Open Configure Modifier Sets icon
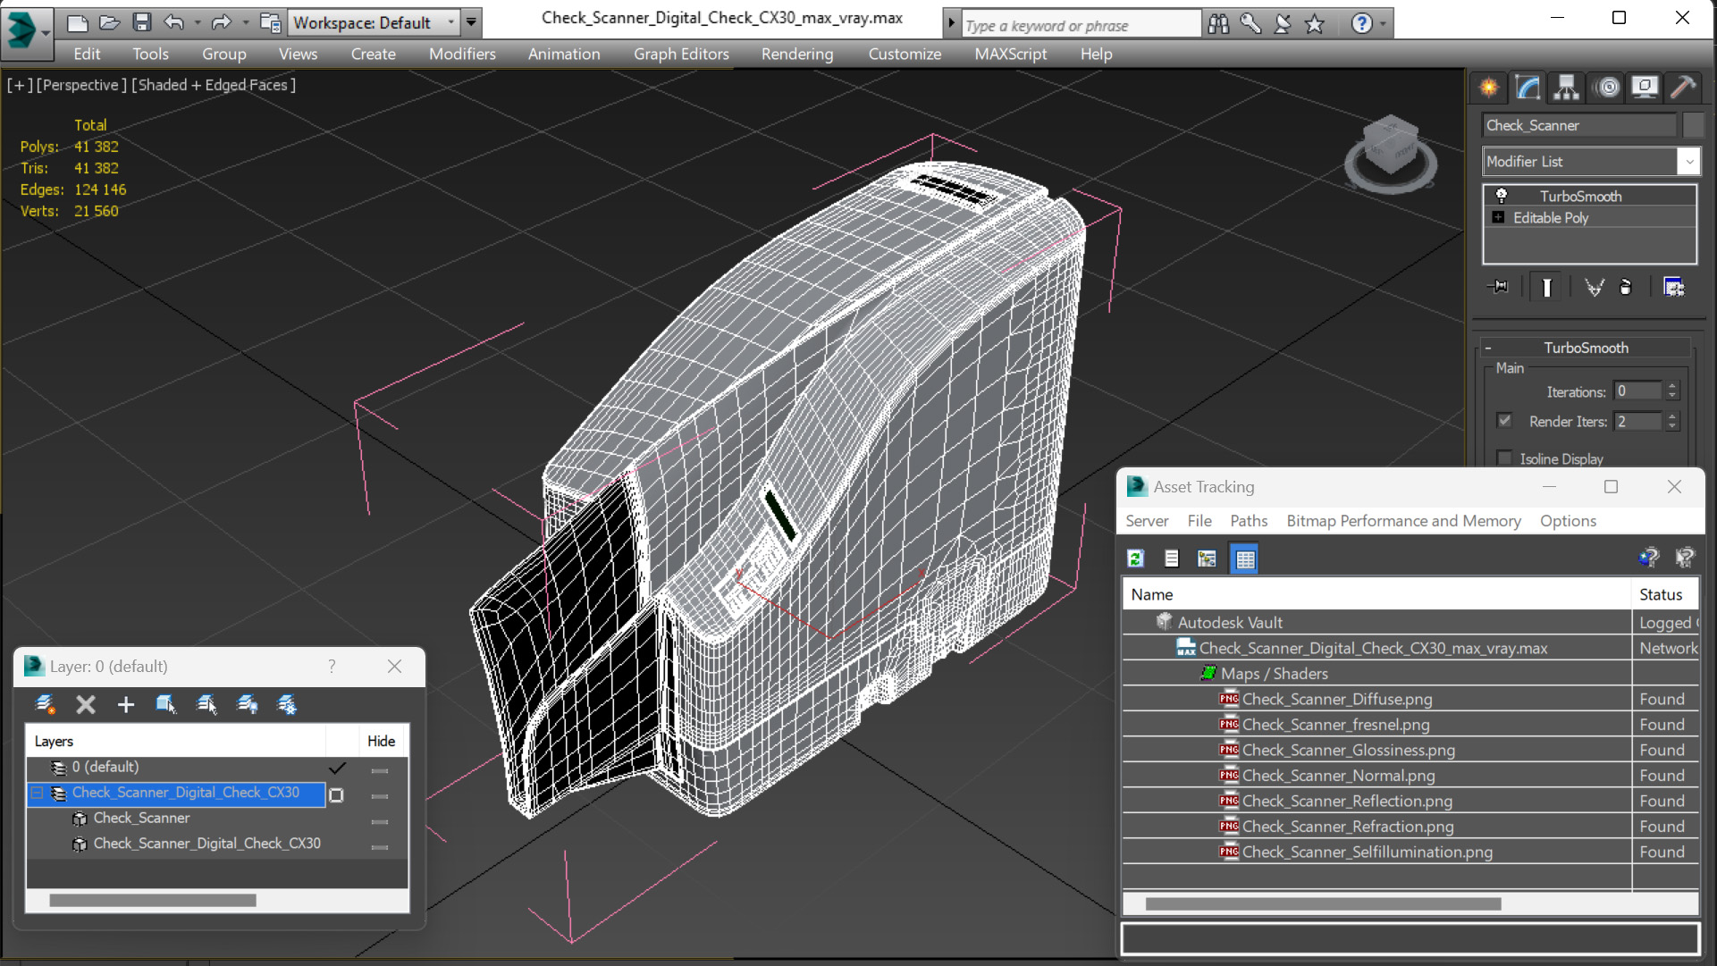The image size is (1717, 966). (x=1673, y=287)
